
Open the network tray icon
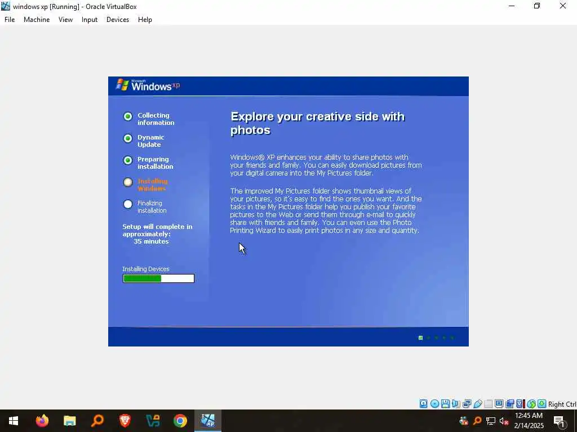click(491, 421)
